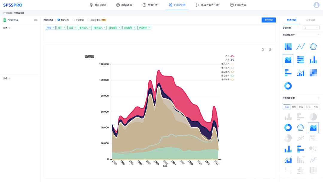Open the user avatar profile menu
The height and width of the screenshot is (182, 323).
click(316, 5)
